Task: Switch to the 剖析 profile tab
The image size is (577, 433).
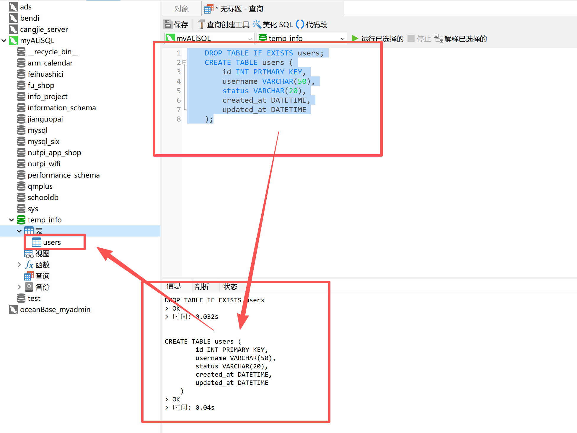Action: [x=202, y=286]
